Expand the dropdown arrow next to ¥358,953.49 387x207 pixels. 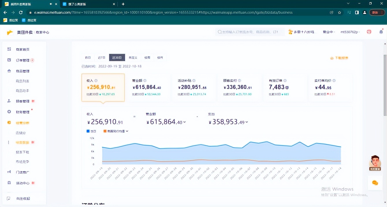pyautogui.click(x=247, y=122)
